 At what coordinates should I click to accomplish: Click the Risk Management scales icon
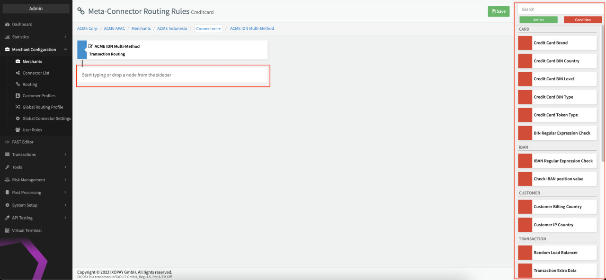tap(7, 180)
